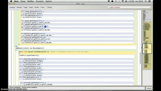Click the line if (cancellaP.getState()==true)
This screenshot has height=91, width=161.
click(x=33, y=37)
